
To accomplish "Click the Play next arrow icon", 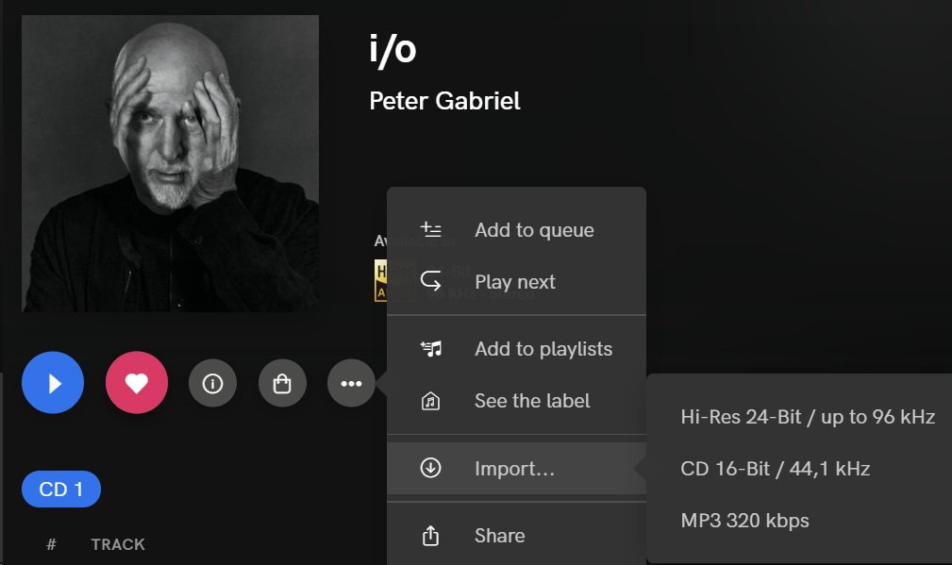I will tap(431, 282).
